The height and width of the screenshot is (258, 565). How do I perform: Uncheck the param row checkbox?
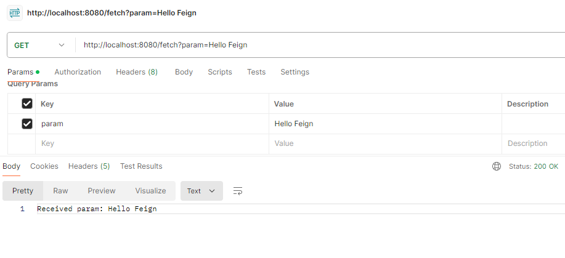coord(27,124)
